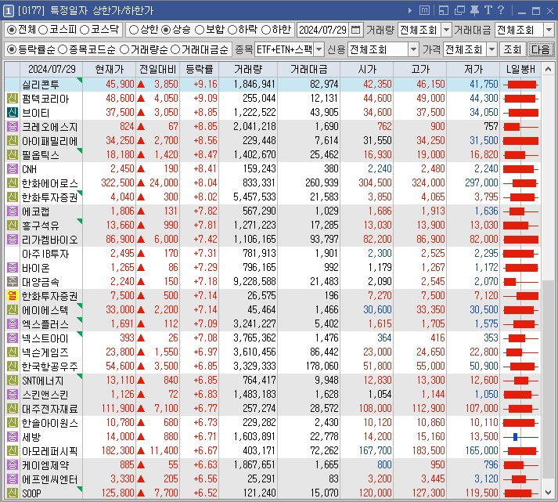The height and width of the screenshot is (502, 558).
Task: Select the 상한 radio button
Action: tap(134, 30)
